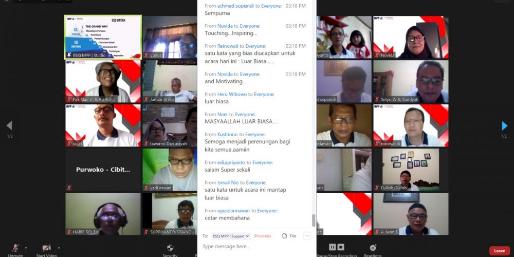
Task: Expand audio options caret beside Unmute
Action: (x=26, y=248)
